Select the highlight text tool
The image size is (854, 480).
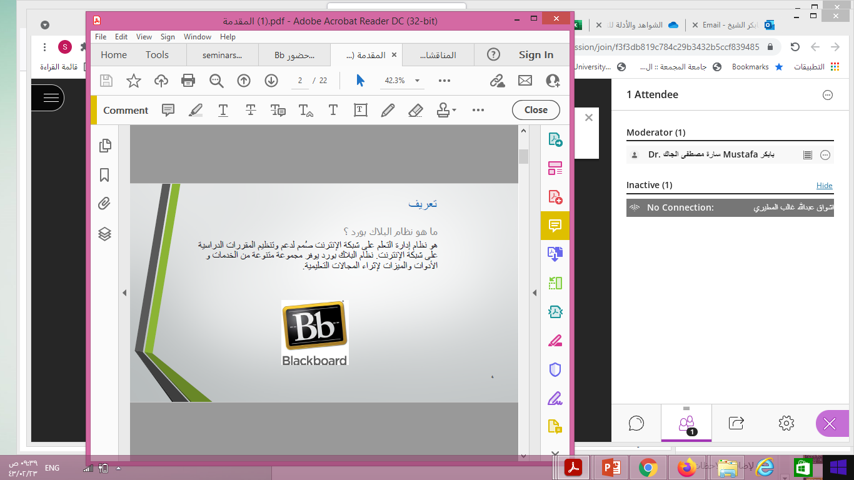pyautogui.click(x=196, y=110)
